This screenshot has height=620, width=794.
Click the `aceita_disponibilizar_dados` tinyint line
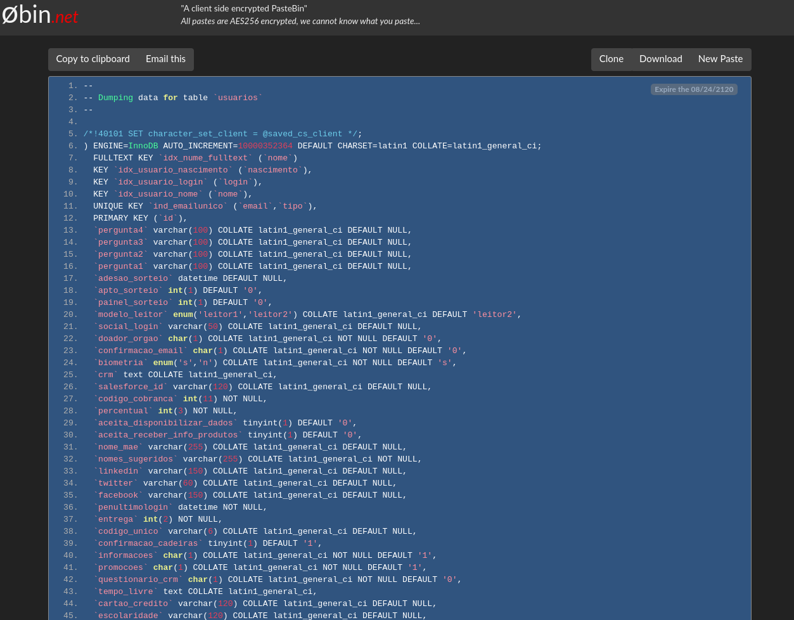[x=225, y=423]
